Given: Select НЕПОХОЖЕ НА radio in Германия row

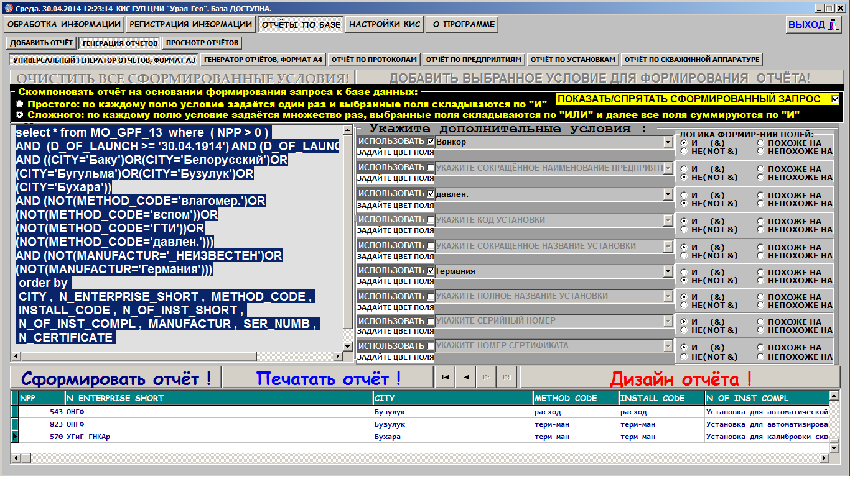Looking at the screenshot, I should pos(760,280).
